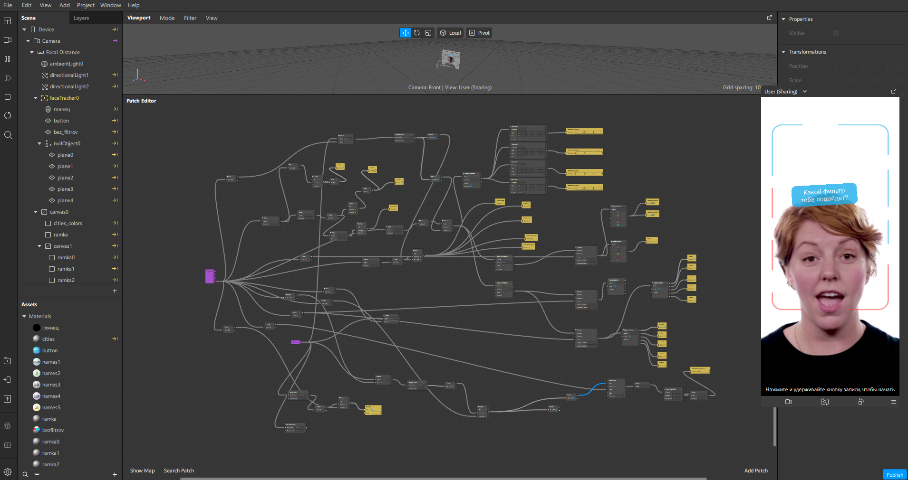Select the Move manipulator tool in viewport
This screenshot has width=908, height=480.
[405, 33]
